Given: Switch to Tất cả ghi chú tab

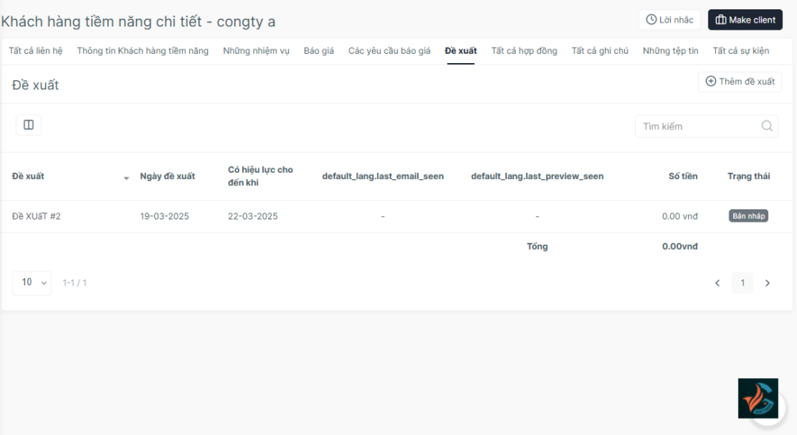Looking at the screenshot, I should point(600,51).
